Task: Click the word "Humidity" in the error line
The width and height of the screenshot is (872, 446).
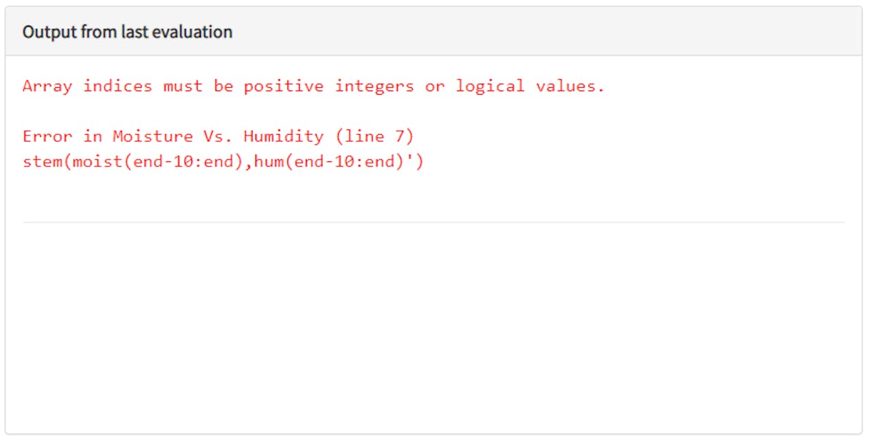Action: tap(283, 136)
